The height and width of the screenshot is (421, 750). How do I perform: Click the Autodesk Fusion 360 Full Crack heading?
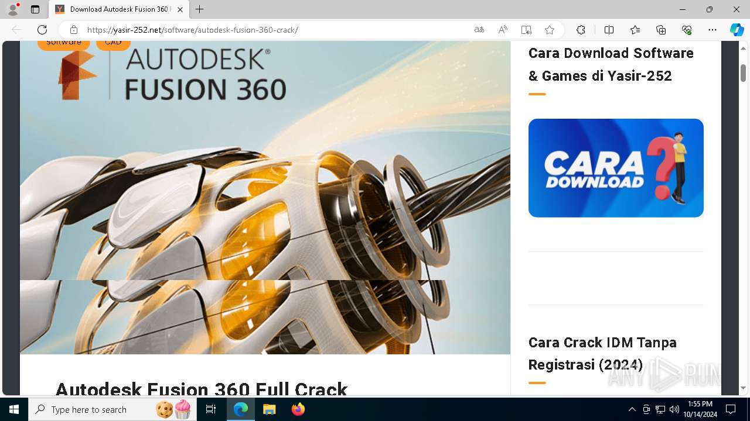(202, 389)
